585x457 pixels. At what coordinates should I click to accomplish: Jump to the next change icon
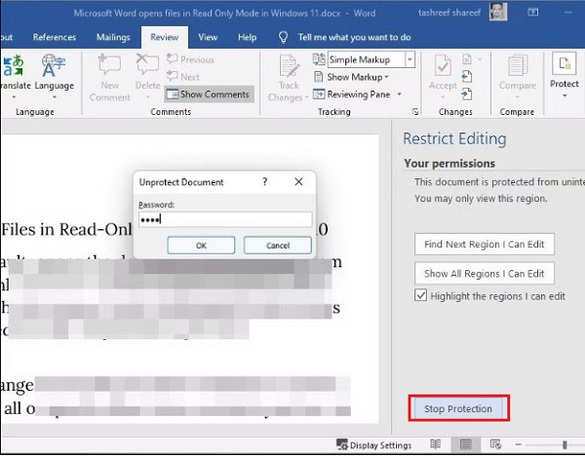[x=467, y=94]
